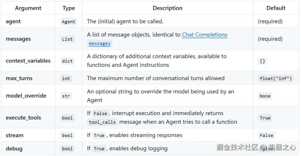The image size is (301, 156).
Task: Click the execute_tools argument cell
Action: click(x=23, y=117)
